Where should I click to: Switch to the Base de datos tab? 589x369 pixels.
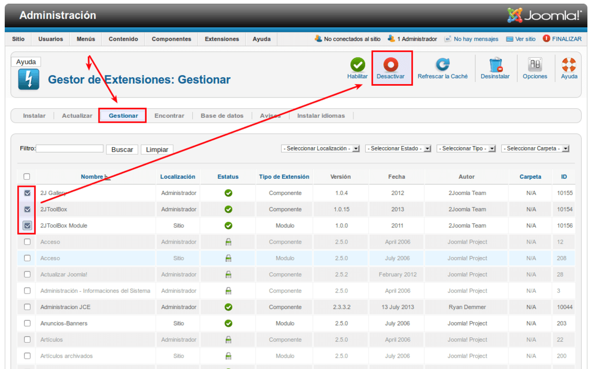click(222, 116)
